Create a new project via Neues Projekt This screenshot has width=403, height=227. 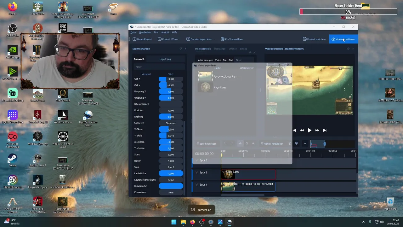pos(142,39)
